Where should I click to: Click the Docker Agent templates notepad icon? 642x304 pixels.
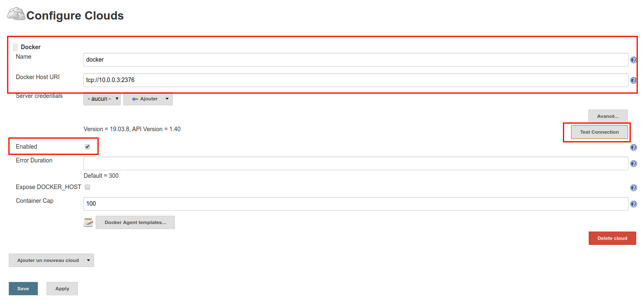click(x=88, y=222)
